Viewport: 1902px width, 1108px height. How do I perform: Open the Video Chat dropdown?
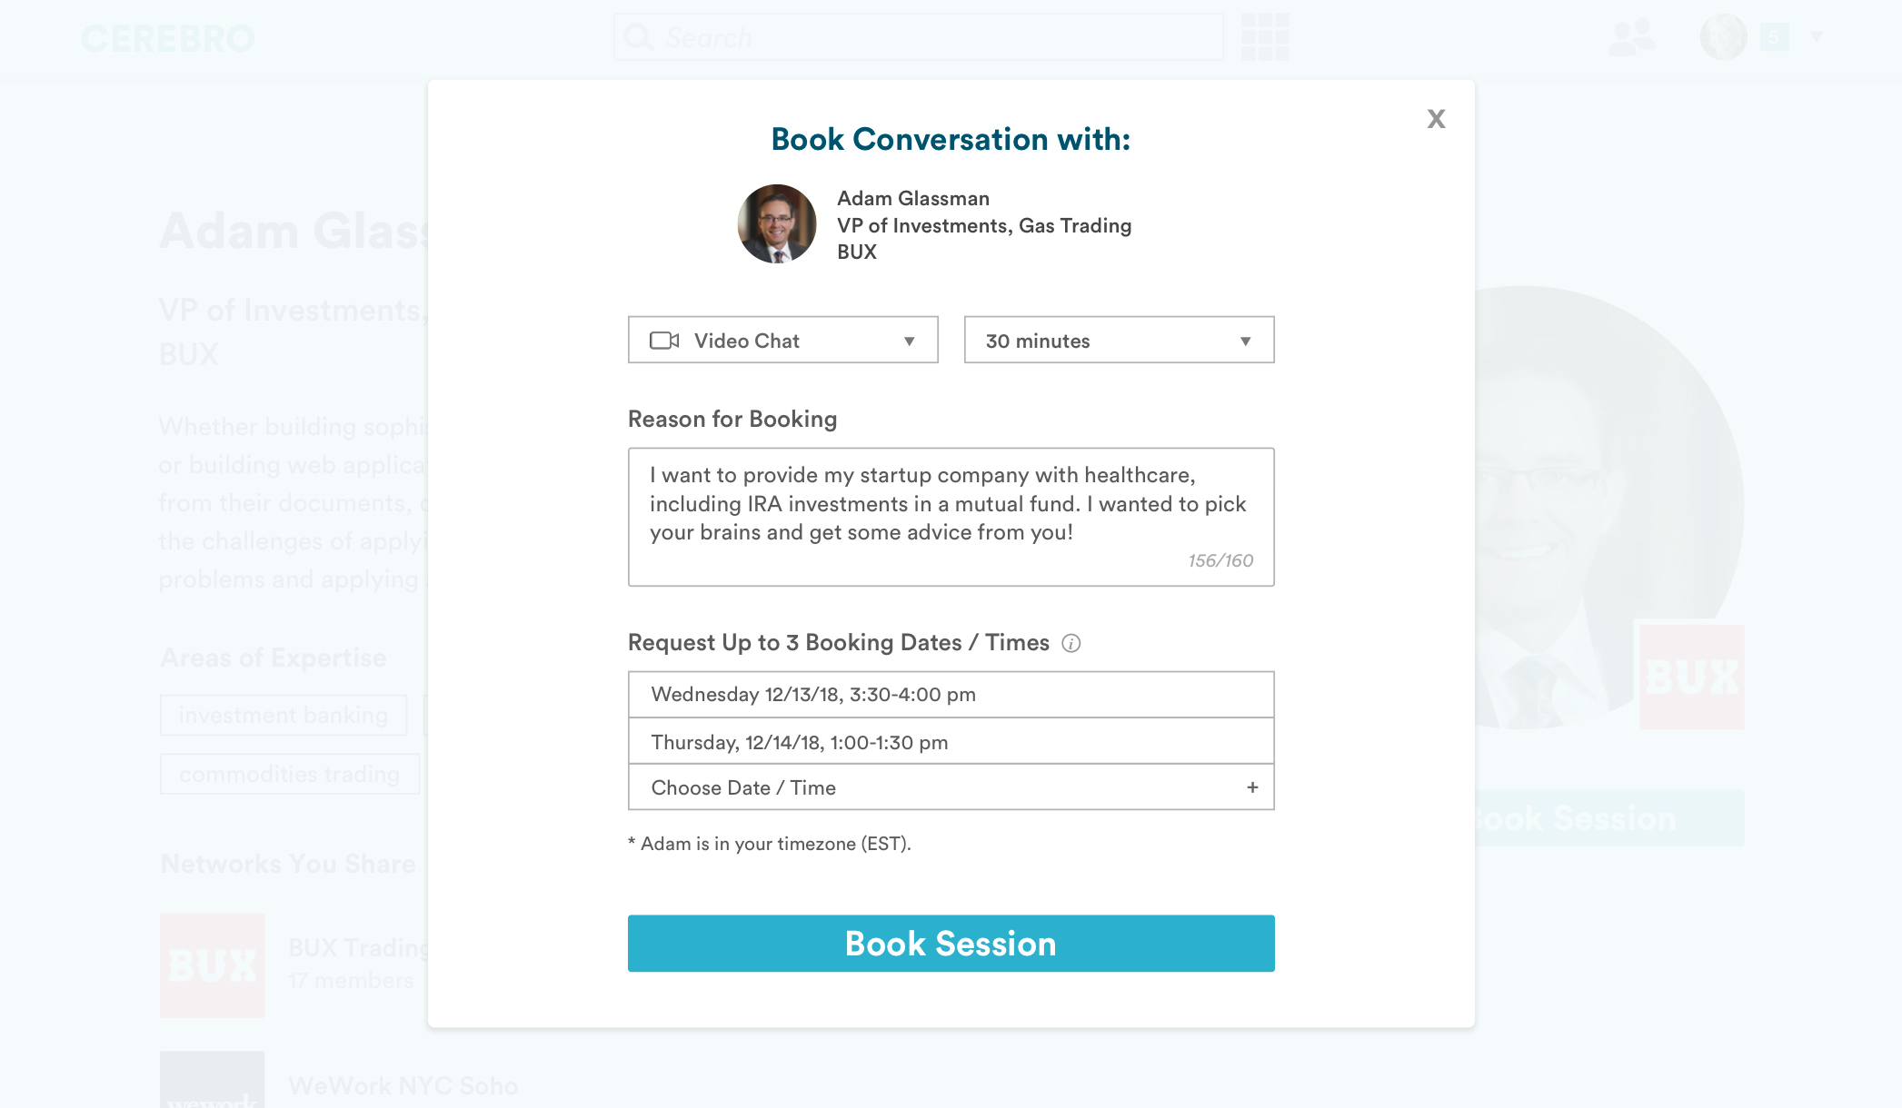pos(782,341)
